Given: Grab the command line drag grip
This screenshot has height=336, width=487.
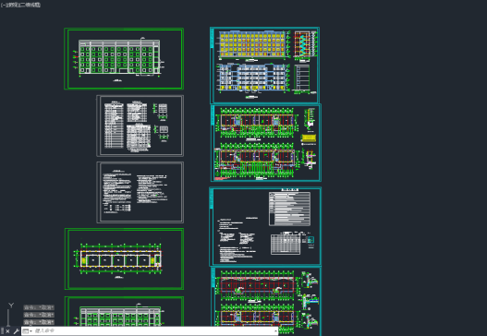Looking at the screenshot, I should tap(2, 331).
